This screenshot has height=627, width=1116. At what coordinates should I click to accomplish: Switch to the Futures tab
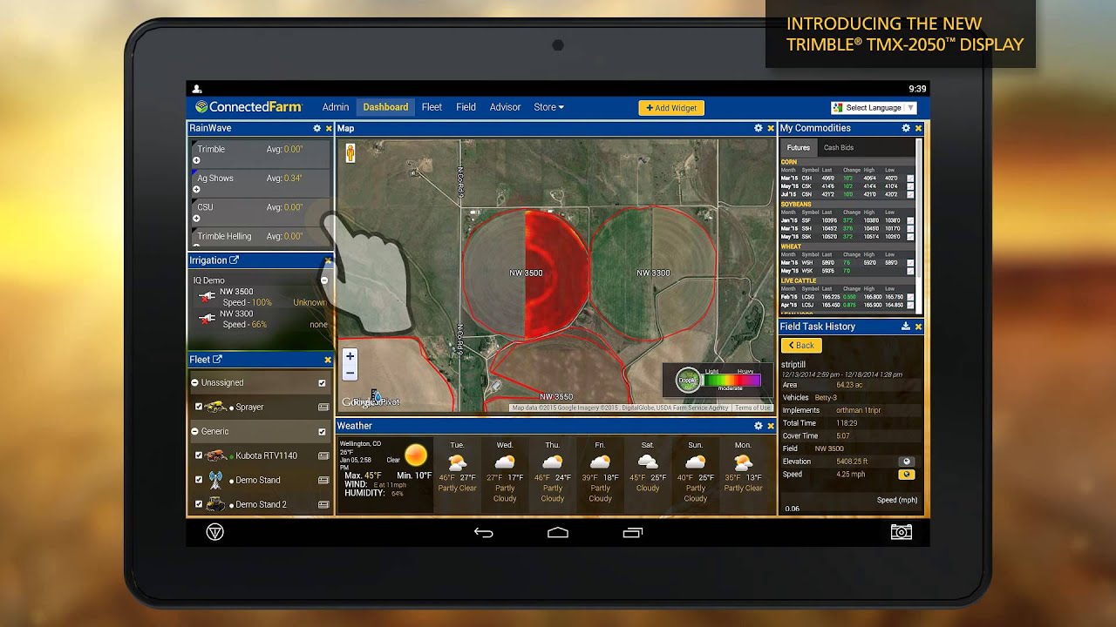click(799, 148)
